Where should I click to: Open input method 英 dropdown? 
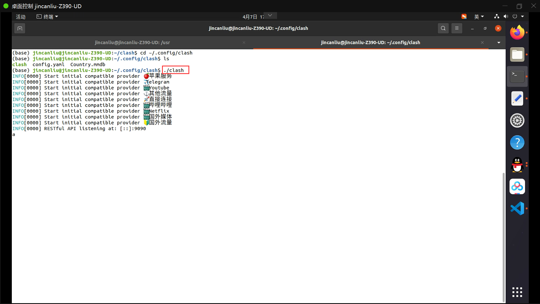point(479,17)
